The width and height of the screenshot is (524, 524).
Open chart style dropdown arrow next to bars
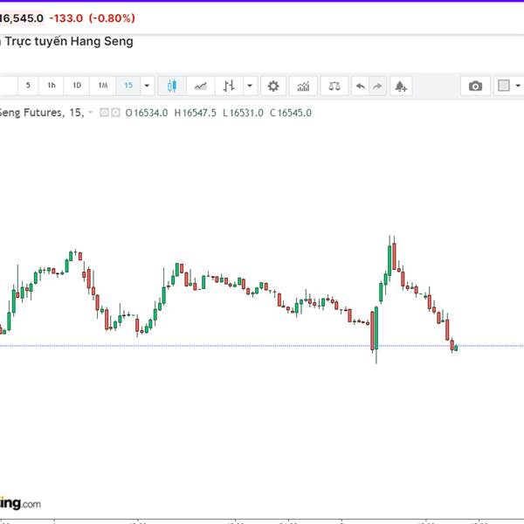(250, 86)
